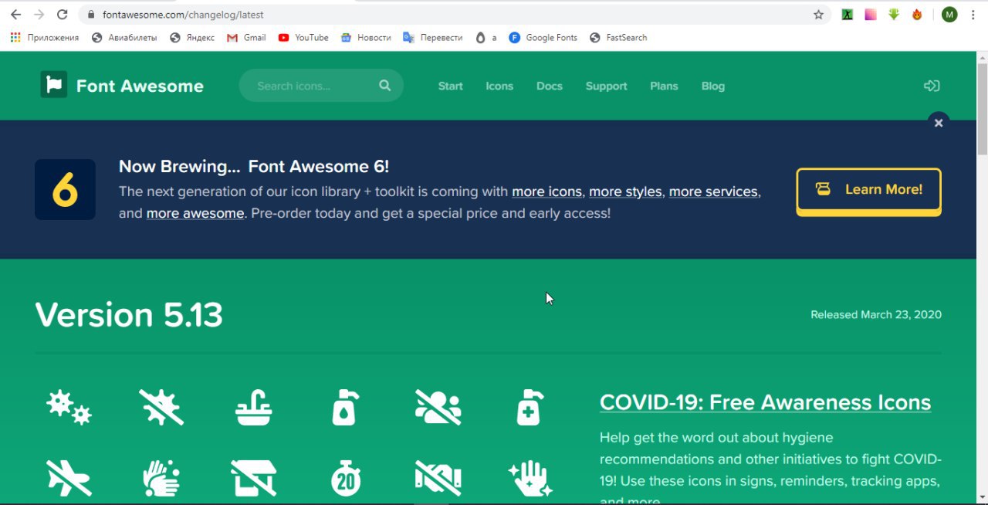The width and height of the screenshot is (988, 505).
Task: Open the Icons nav item
Action: click(x=499, y=86)
